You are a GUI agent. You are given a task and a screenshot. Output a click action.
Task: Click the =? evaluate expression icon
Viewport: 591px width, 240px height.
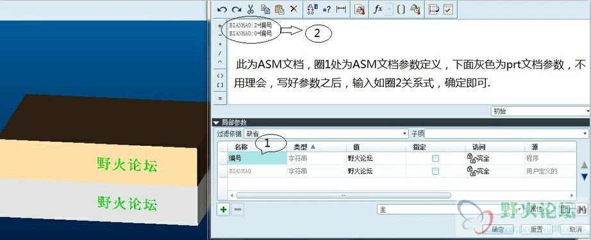(x=326, y=10)
